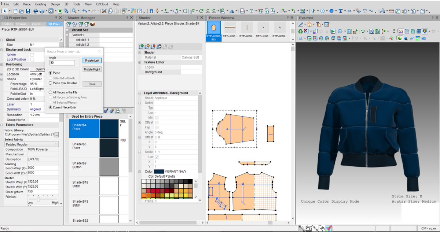Click the trash bin icon in the toolbar
This screenshot has width=440, height=232.
tap(151, 11)
